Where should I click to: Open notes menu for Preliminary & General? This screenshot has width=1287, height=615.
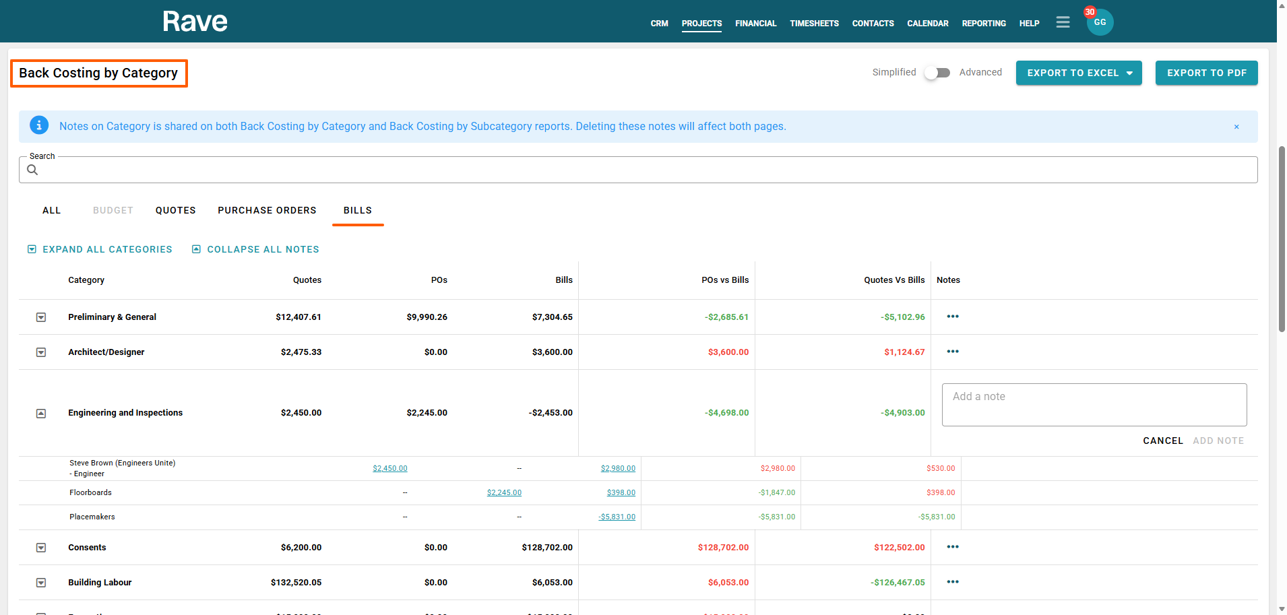(x=952, y=317)
